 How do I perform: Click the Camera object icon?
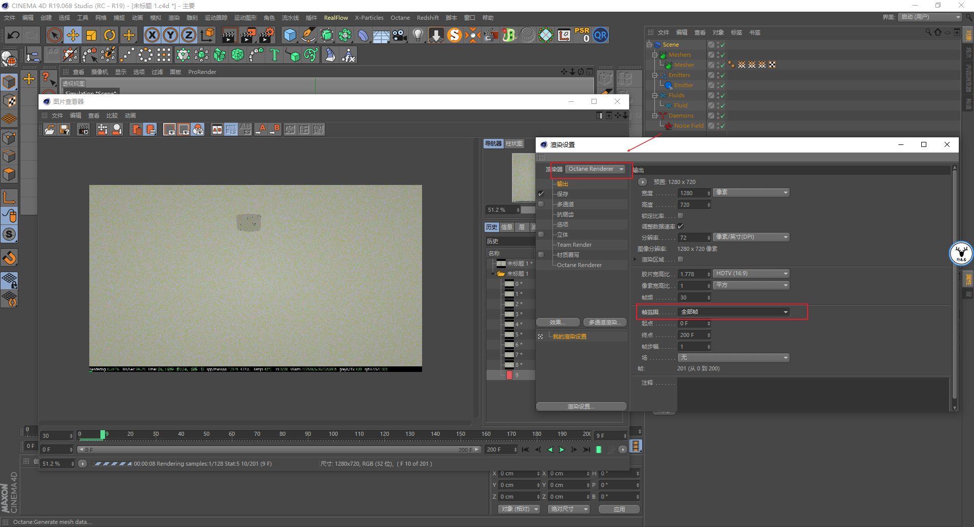(x=400, y=35)
